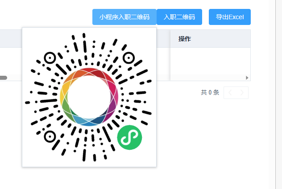Viewport: 282px width, 189px height.
Task: Go to next page with right chevron
Action: click(242, 93)
